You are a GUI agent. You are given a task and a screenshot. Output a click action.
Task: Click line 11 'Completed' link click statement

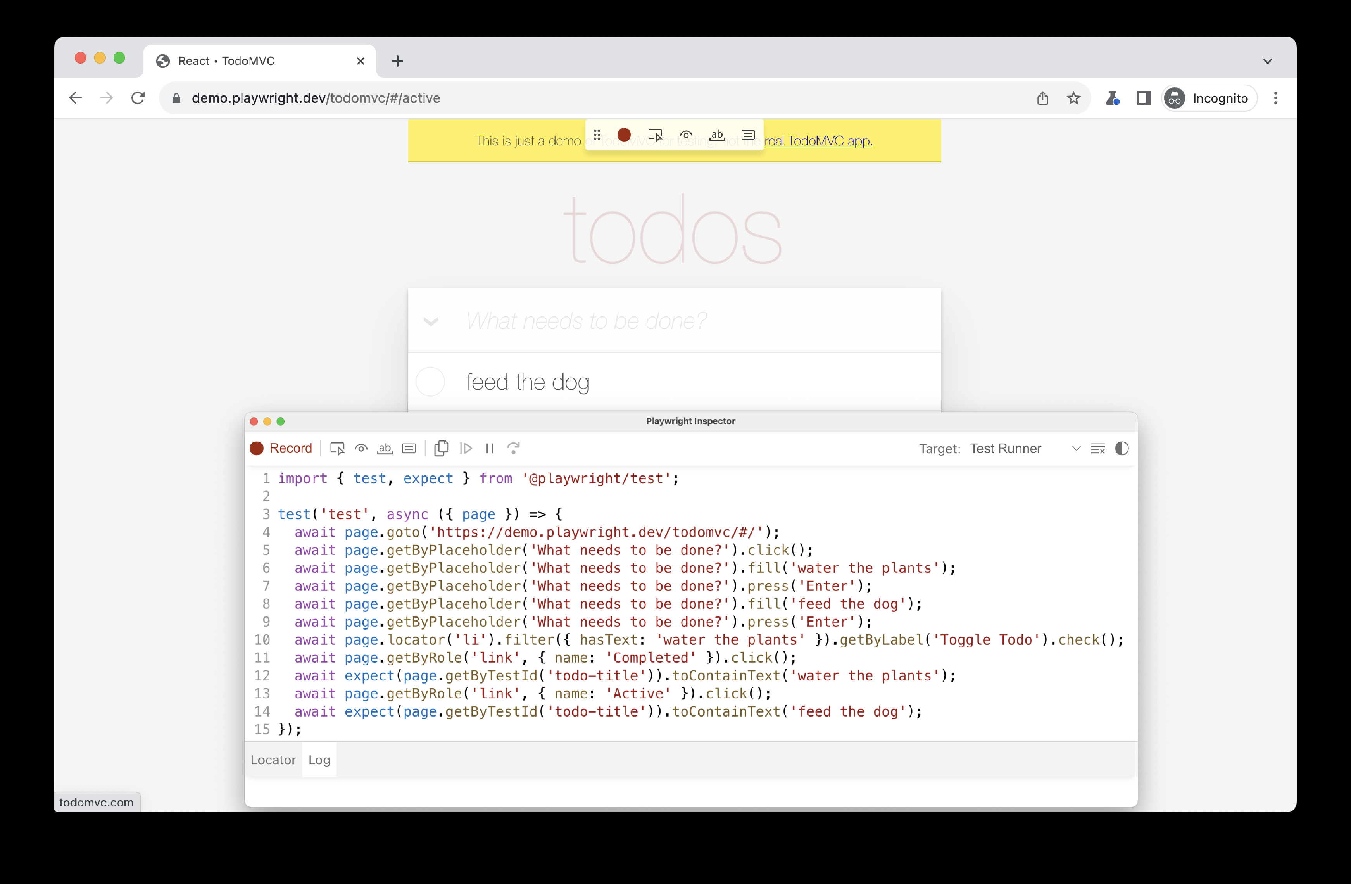545,658
